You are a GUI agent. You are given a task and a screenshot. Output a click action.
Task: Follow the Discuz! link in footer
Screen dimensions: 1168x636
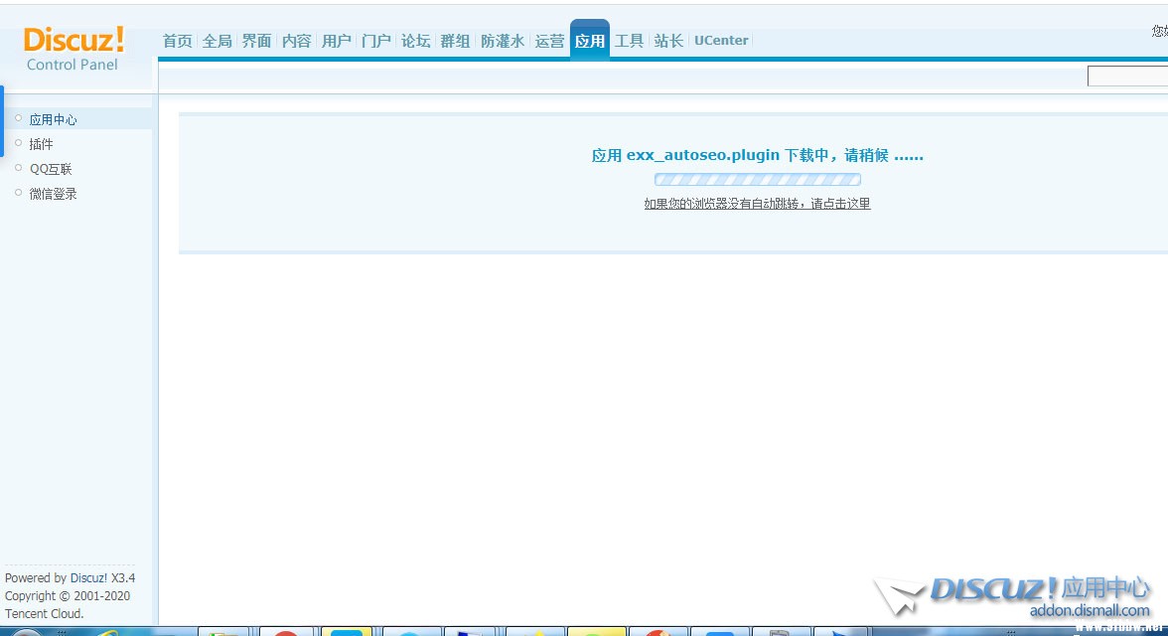click(88, 578)
